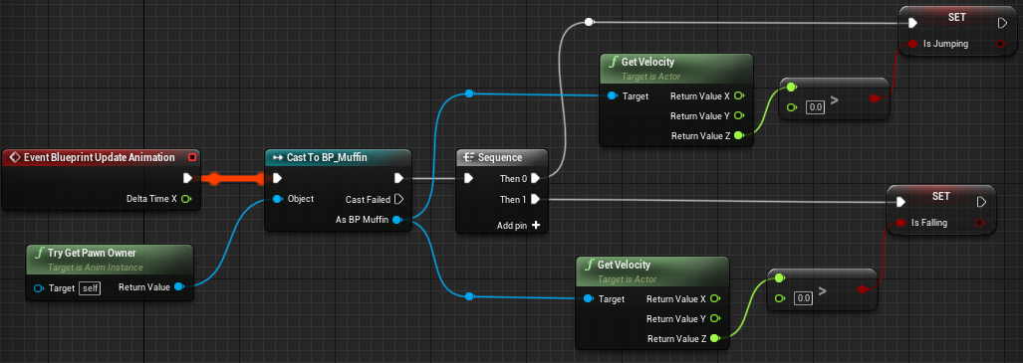
Task: Click Return Value Z pin on Get Velocity feeding Is Falling
Action: (715, 338)
